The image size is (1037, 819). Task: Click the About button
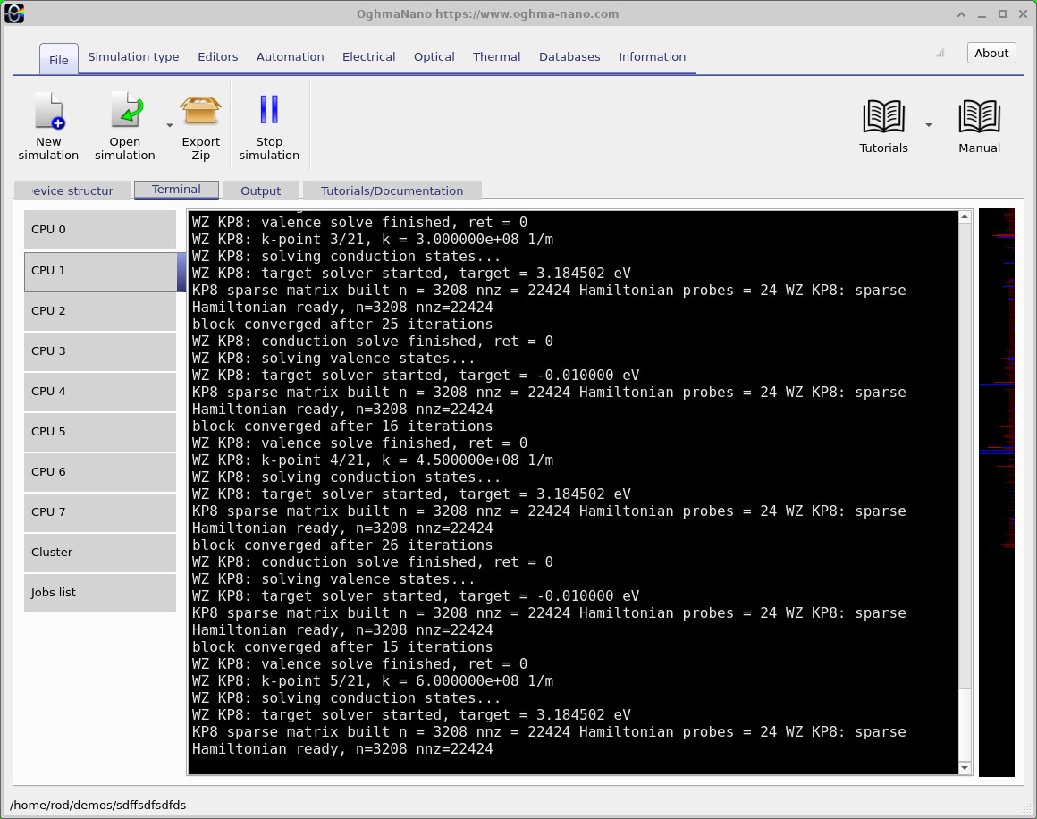coord(991,53)
